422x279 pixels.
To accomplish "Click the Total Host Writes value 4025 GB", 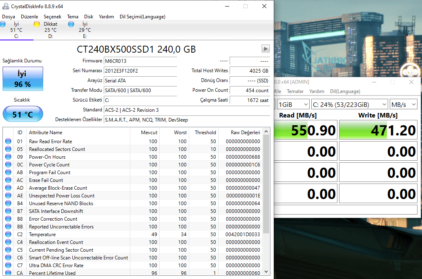I will [x=250, y=71].
